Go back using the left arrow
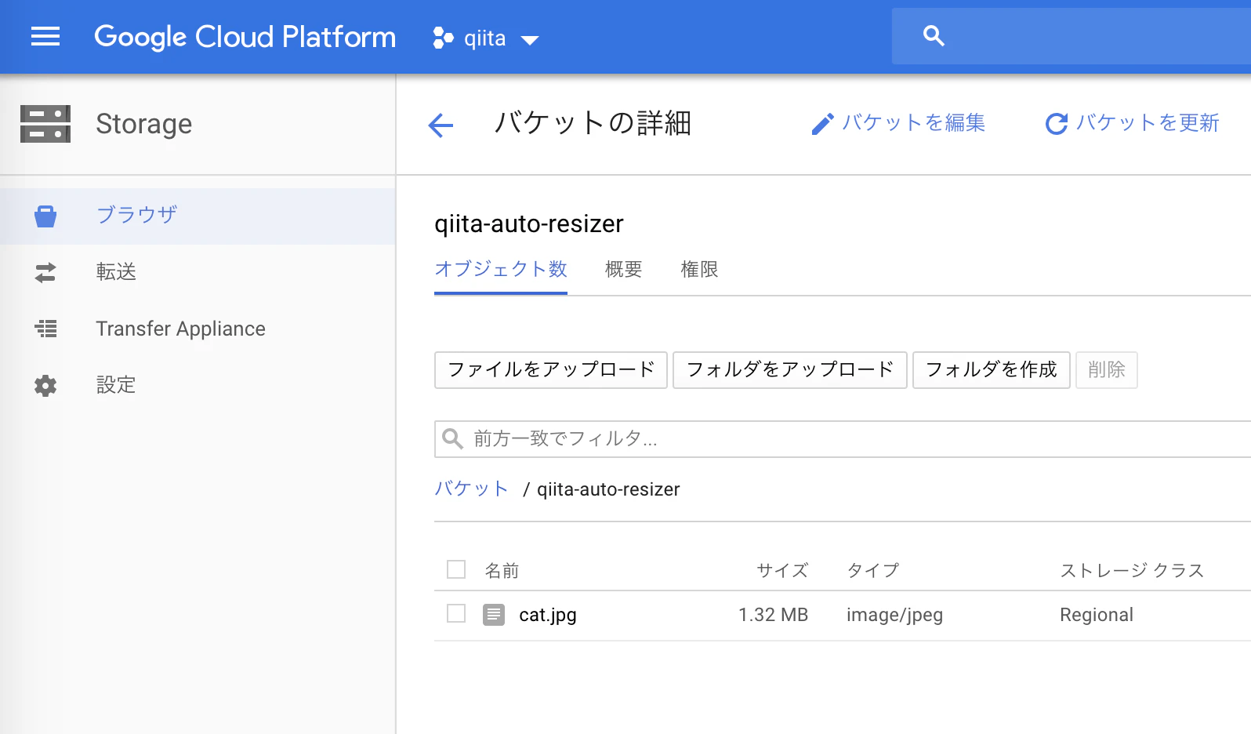Screen dimensions: 1251x734 pyautogui.click(x=441, y=125)
